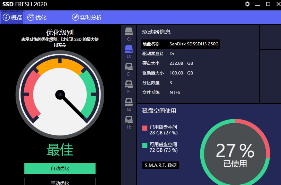Open the 优化 optimization tab

click(37, 17)
